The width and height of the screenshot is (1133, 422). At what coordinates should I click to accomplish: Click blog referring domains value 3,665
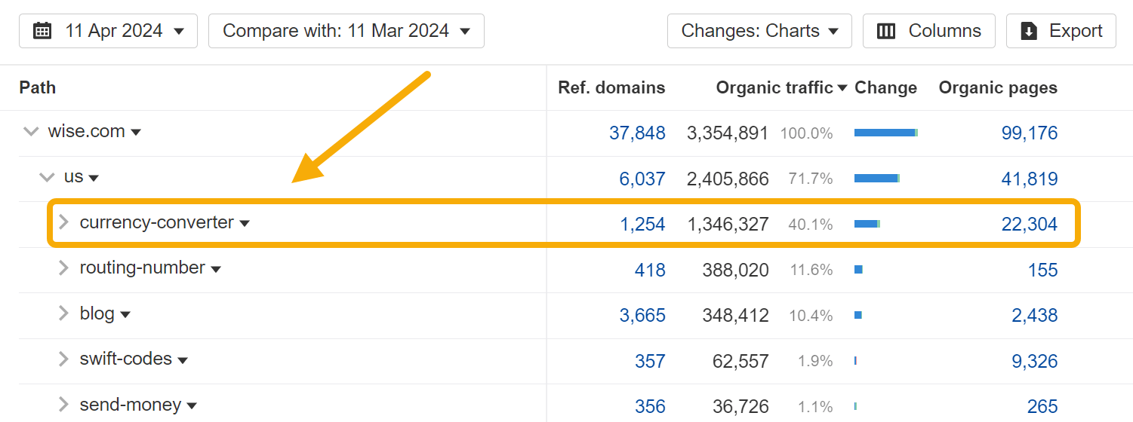642,315
